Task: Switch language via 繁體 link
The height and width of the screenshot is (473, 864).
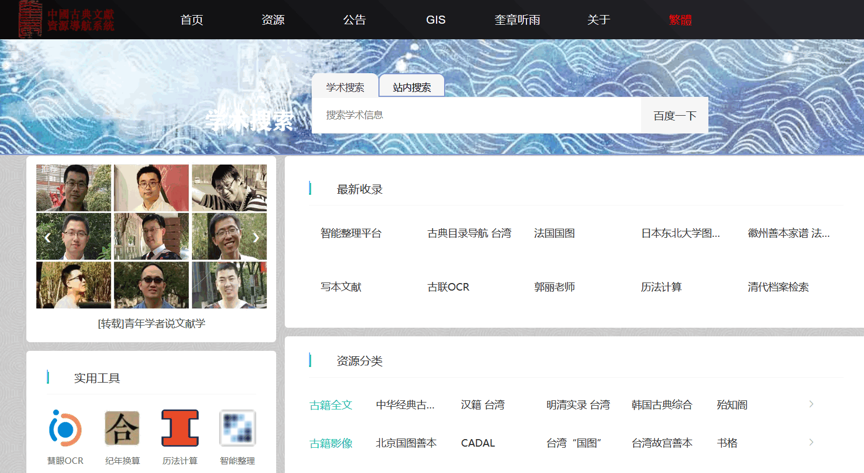Action: pos(680,20)
